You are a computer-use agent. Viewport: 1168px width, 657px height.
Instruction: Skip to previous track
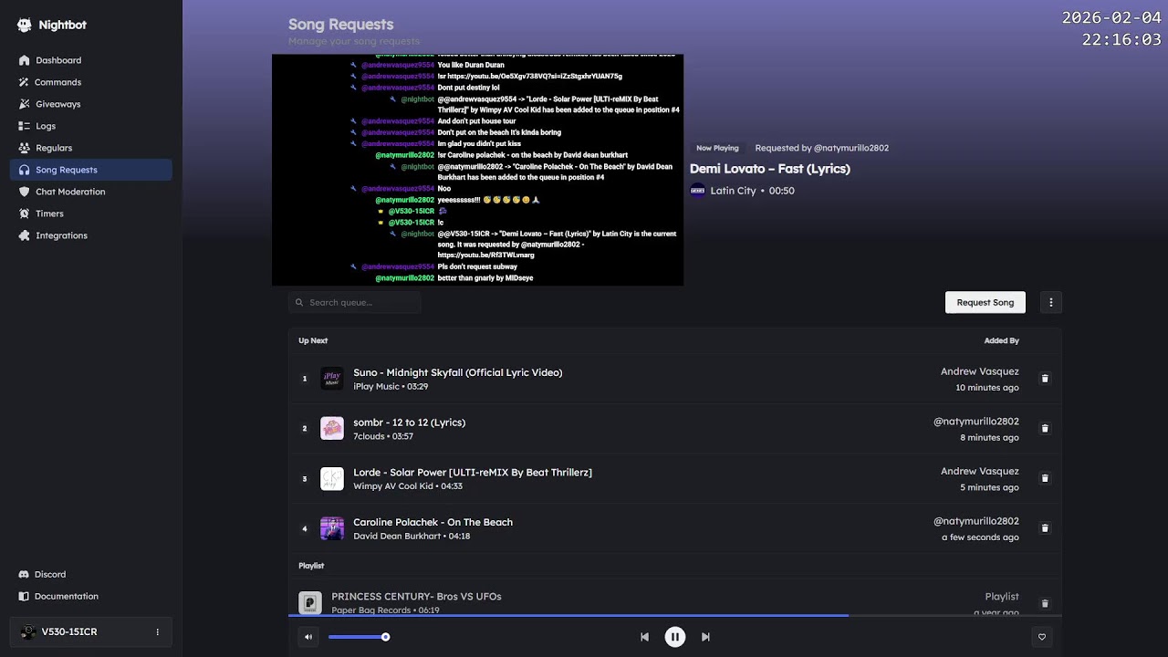[x=644, y=637]
